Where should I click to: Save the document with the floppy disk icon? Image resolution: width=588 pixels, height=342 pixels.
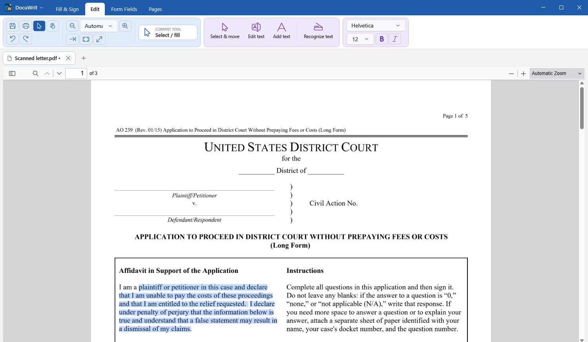click(13, 26)
